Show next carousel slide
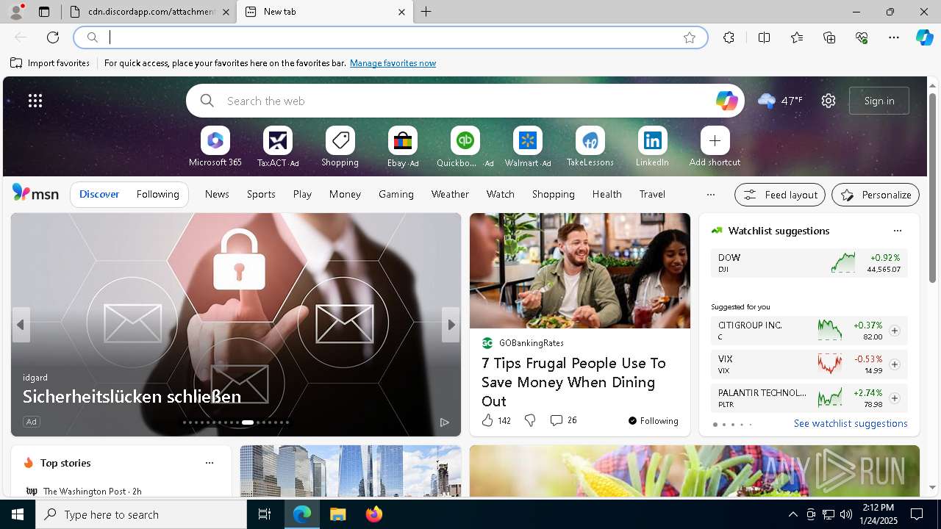The height and width of the screenshot is (529, 941). click(451, 325)
